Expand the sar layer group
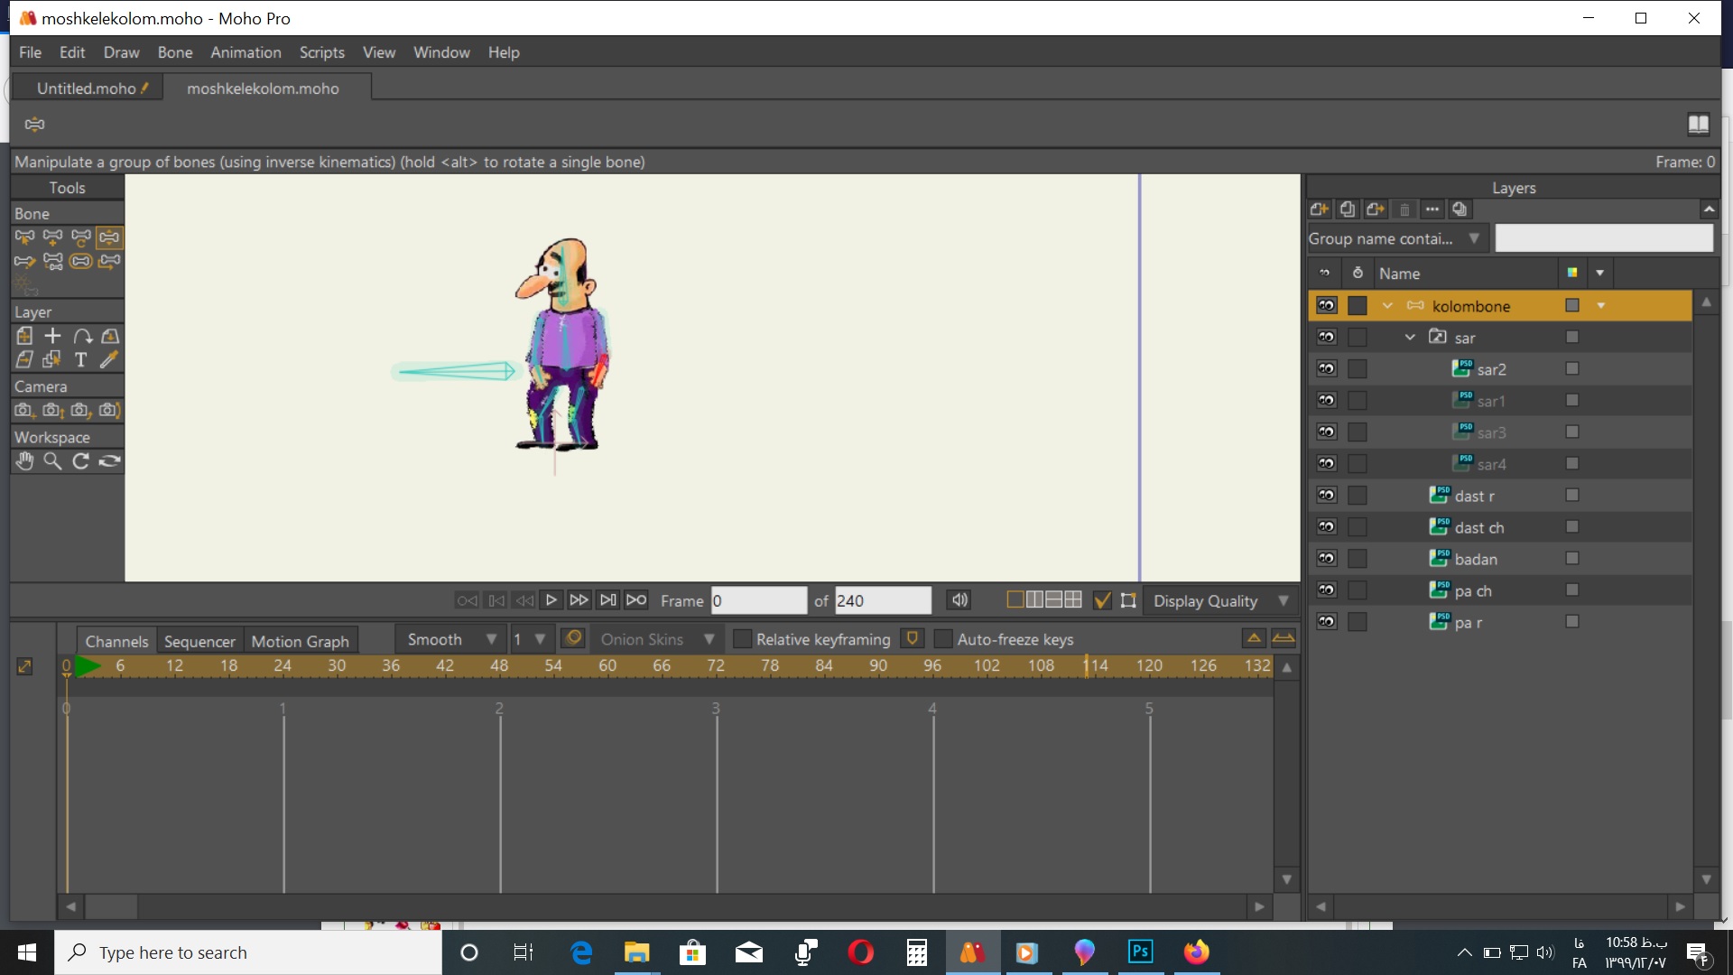This screenshot has height=975, width=1733. (x=1409, y=337)
